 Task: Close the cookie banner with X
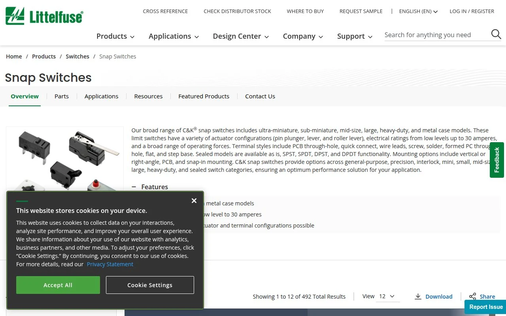tap(194, 201)
